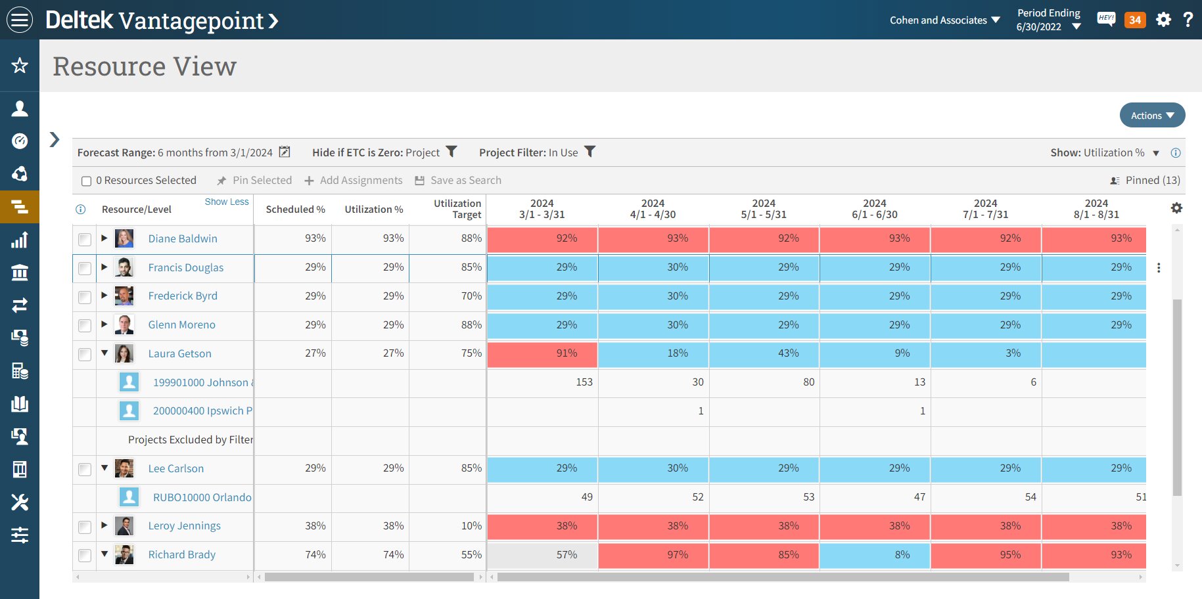The width and height of the screenshot is (1202, 599).
Task: Collapse Laura Getson's project rows
Action: [x=104, y=353]
